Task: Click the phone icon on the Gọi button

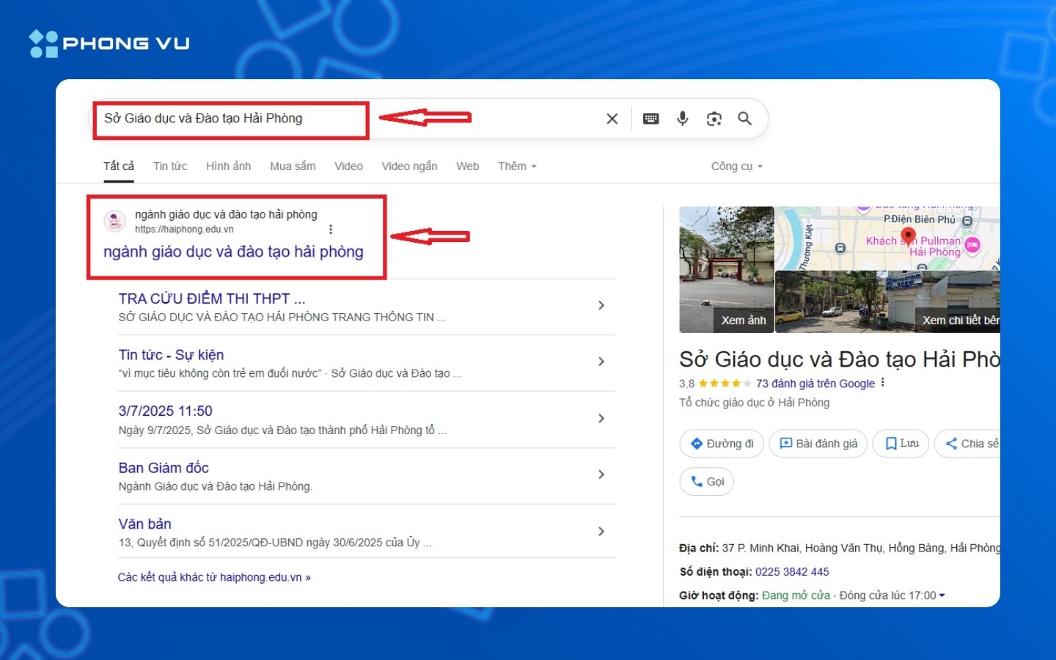Action: [x=697, y=481]
